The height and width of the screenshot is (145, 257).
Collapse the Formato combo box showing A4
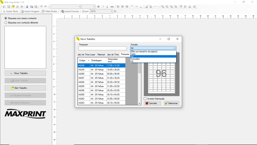tap(174, 48)
